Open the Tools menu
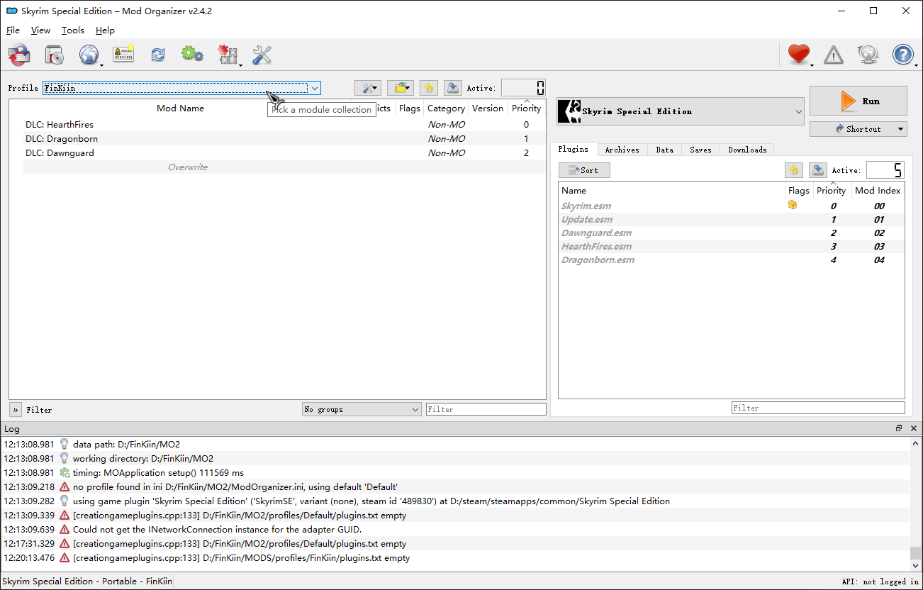This screenshot has height=590, width=923. (x=72, y=30)
